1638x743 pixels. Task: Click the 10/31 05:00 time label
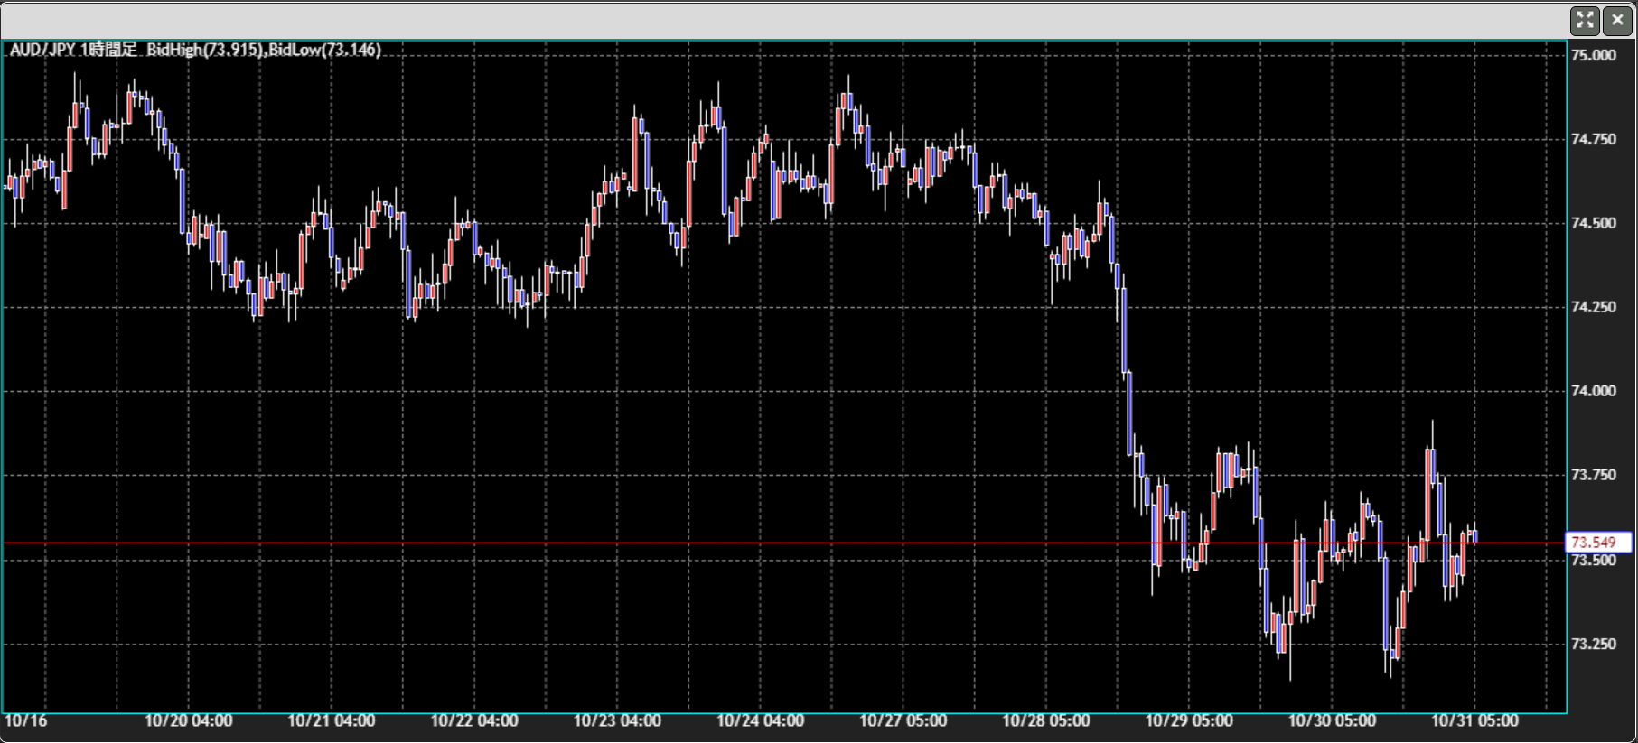(x=1474, y=721)
